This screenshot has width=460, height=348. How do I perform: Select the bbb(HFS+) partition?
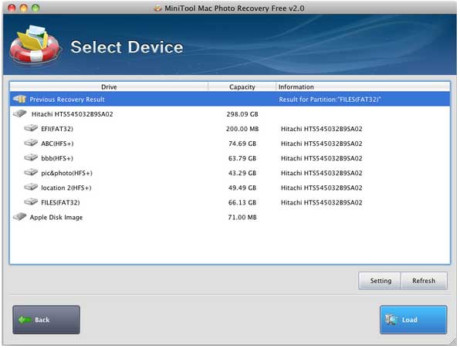coord(230,157)
